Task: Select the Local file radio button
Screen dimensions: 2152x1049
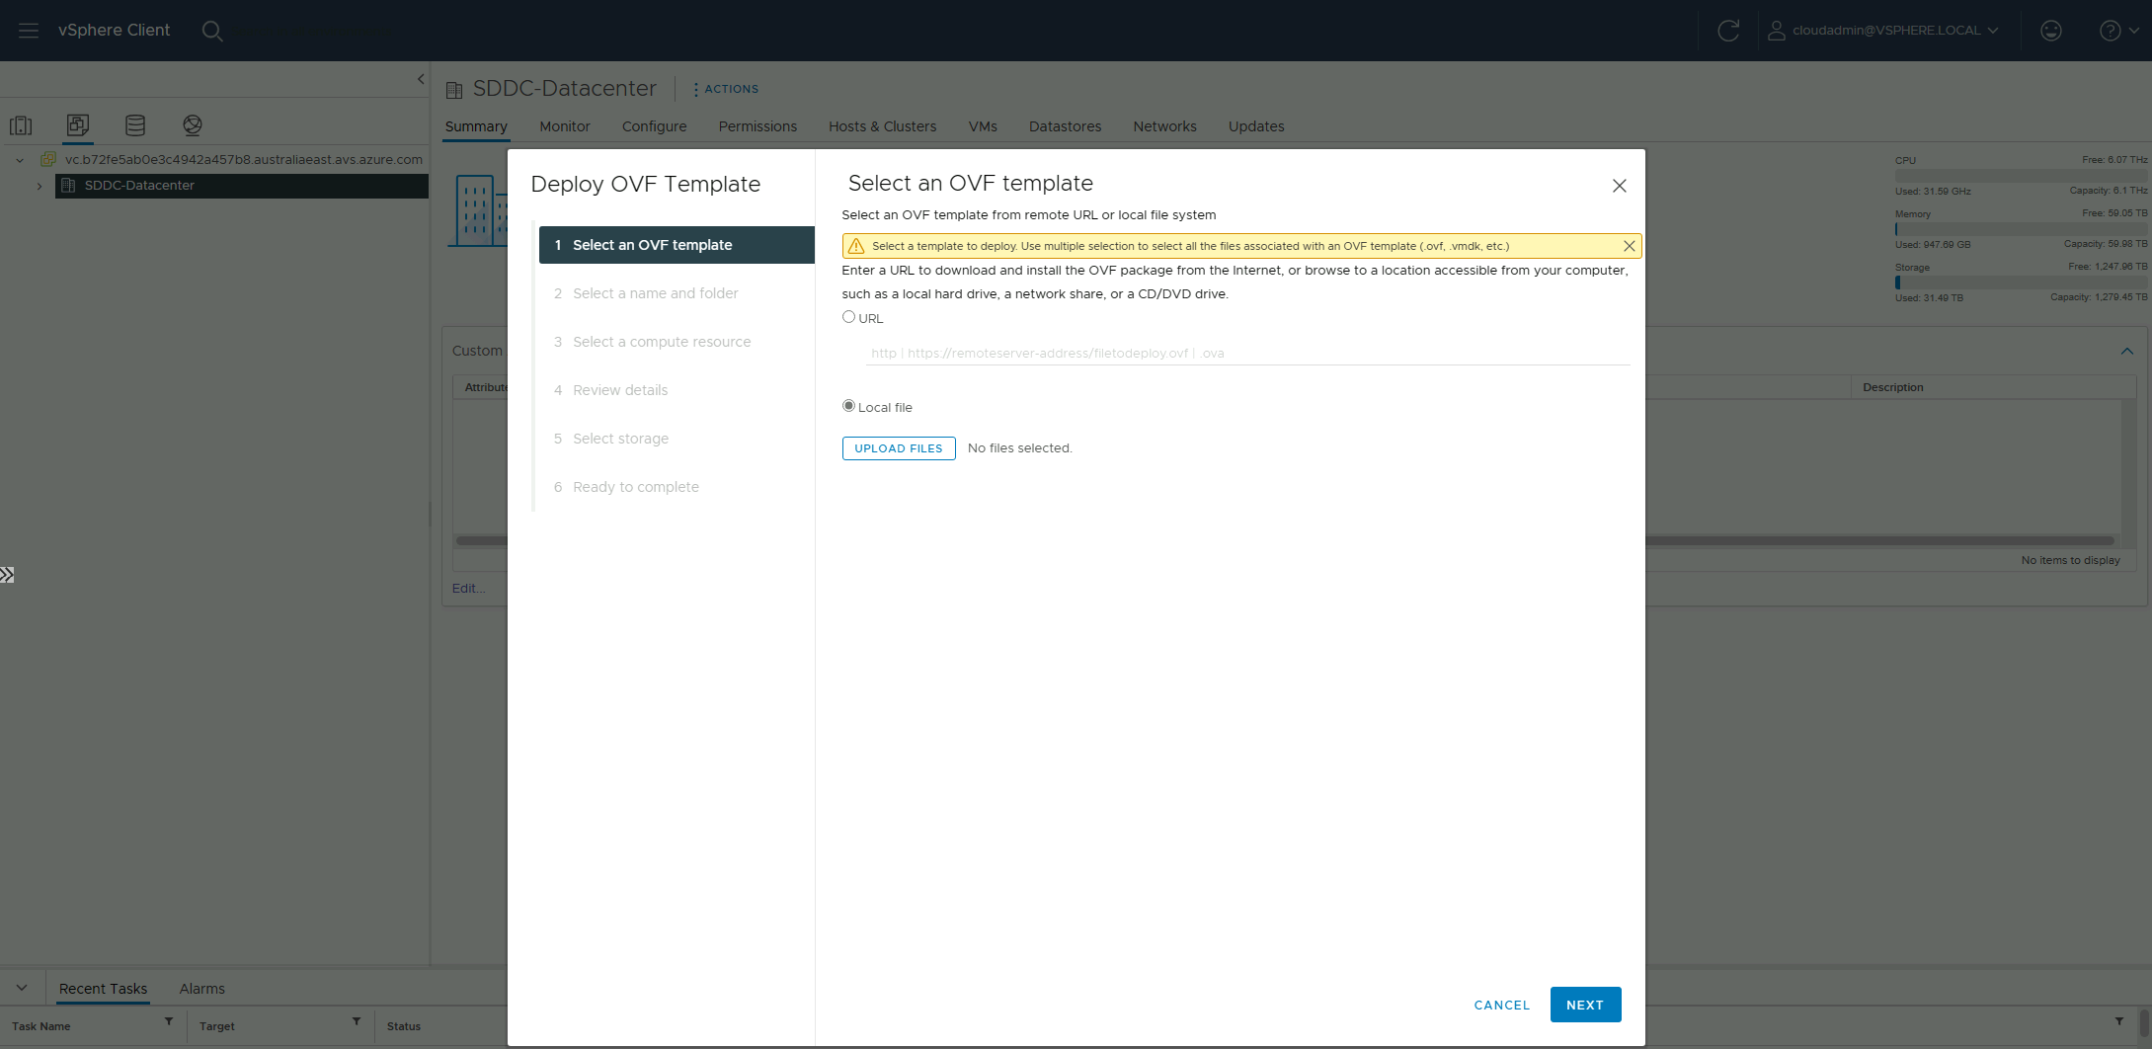Action: click(848, 406)
